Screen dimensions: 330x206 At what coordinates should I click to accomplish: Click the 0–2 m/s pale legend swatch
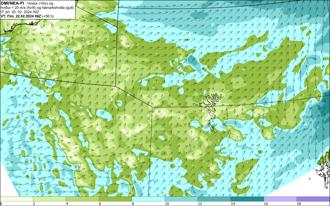pyautogui.click(x=16, y=199)
